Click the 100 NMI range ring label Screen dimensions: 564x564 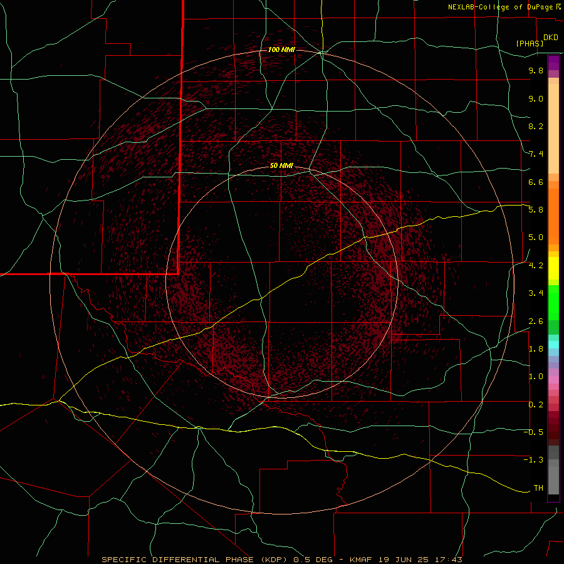[x=281, y=50]
